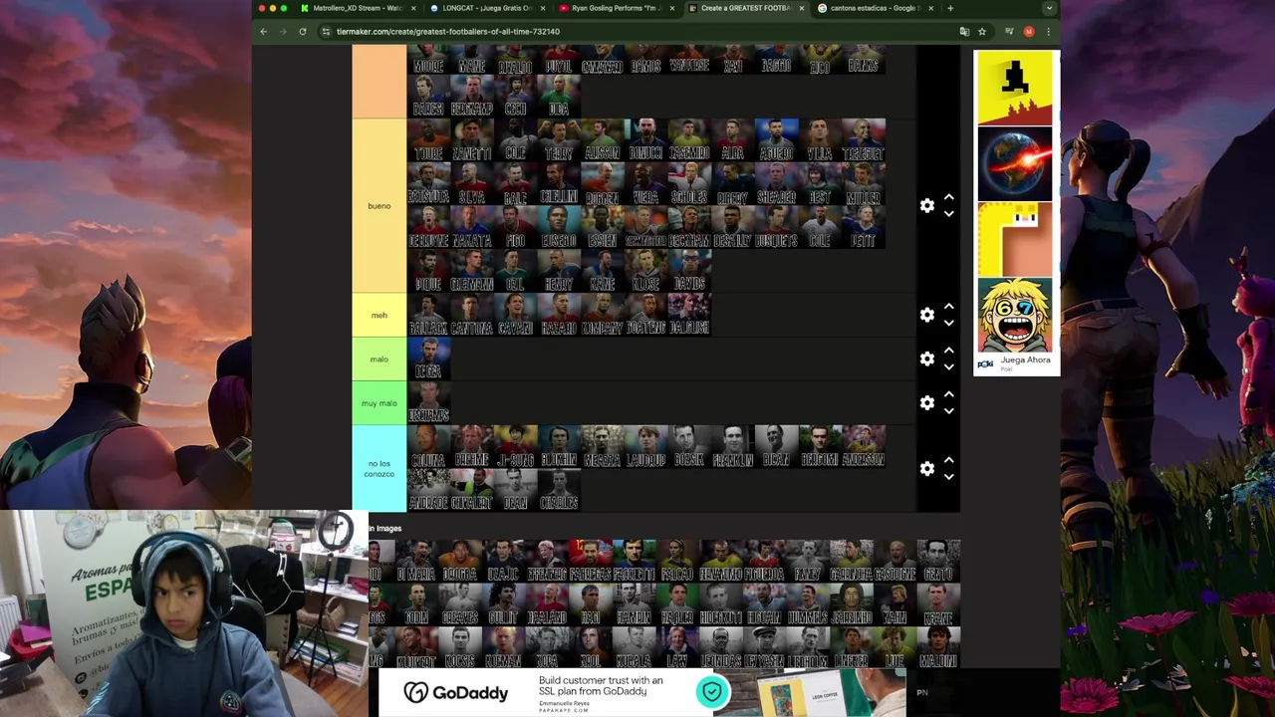1275x717 pixels.
Task: Select Create a GREATEST FOOTBALLERS tab
Action: (745, 8)
